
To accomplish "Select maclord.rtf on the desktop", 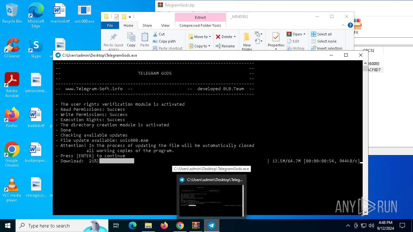I will point(60,13).
